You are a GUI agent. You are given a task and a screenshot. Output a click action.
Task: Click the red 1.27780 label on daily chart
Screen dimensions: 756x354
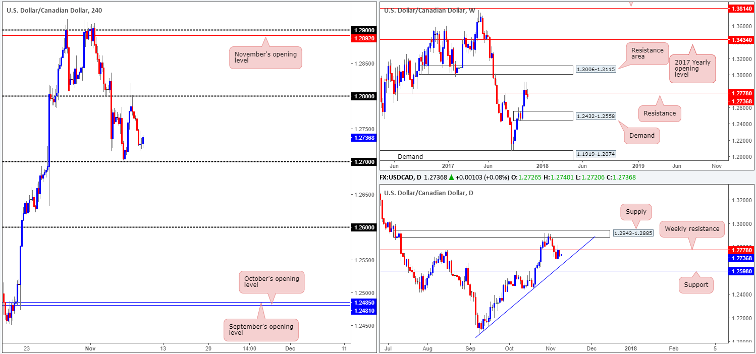coord(741,250)
